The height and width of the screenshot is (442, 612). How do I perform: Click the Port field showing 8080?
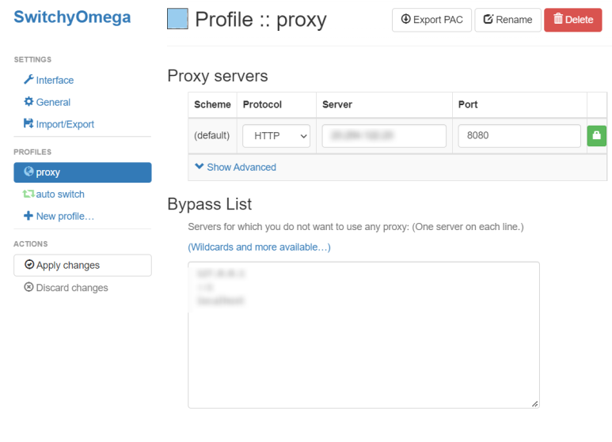[519, 136]
